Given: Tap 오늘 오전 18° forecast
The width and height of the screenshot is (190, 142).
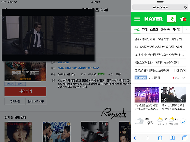Looking at the screenshot, I should 162,121.
